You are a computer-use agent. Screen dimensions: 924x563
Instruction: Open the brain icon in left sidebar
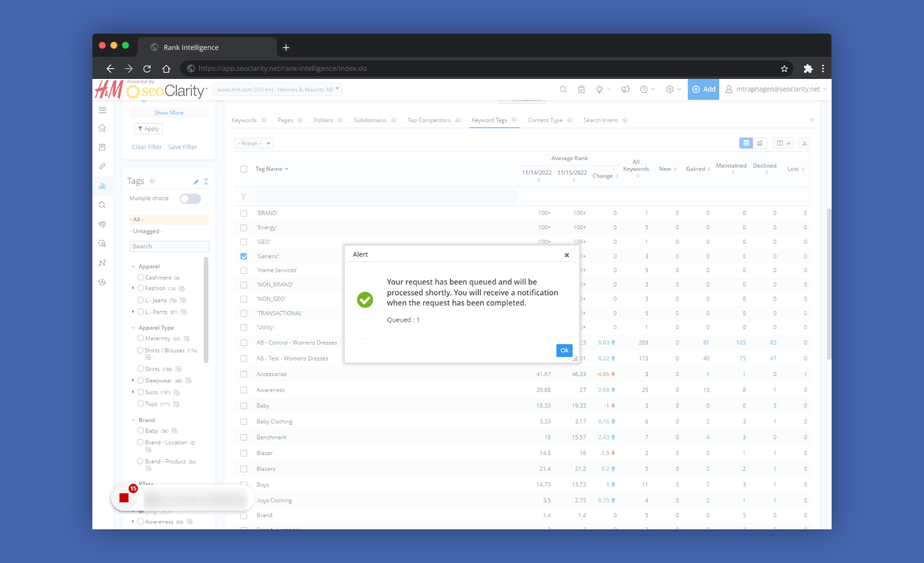pyautogui.click(x=102, y=224)
